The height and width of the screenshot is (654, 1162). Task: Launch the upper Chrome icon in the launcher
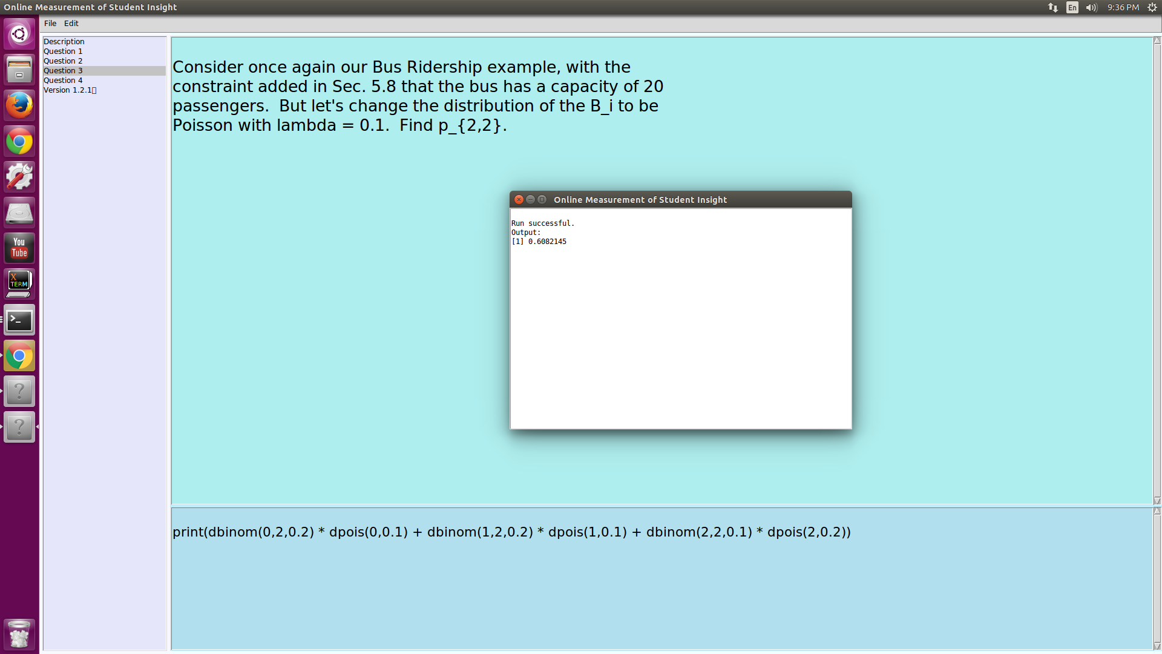19,141
